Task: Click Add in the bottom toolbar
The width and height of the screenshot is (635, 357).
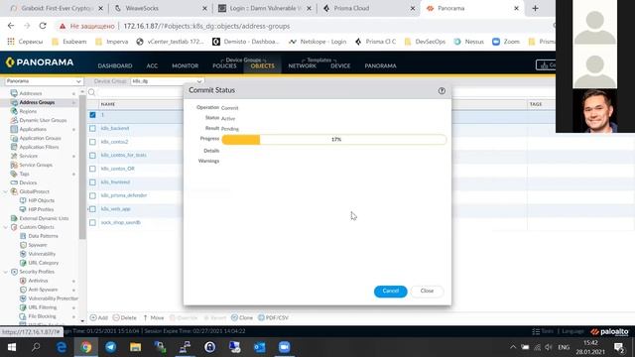Action: (99, 317)
